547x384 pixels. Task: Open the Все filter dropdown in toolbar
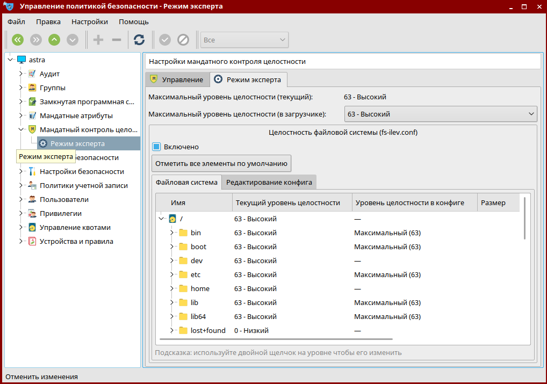point(244,40)
